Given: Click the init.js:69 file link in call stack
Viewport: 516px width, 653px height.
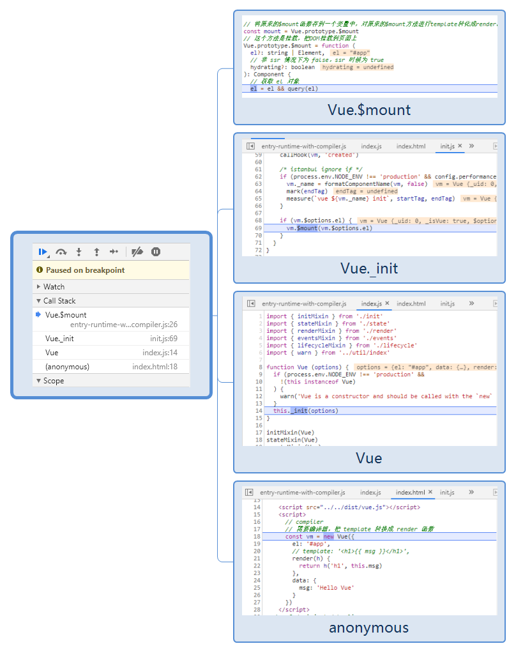Looking at the screenshot, I should tap(163, 339).
